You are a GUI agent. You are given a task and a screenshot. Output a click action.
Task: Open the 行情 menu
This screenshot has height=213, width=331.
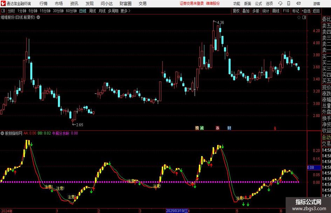[x=43, y=3]
